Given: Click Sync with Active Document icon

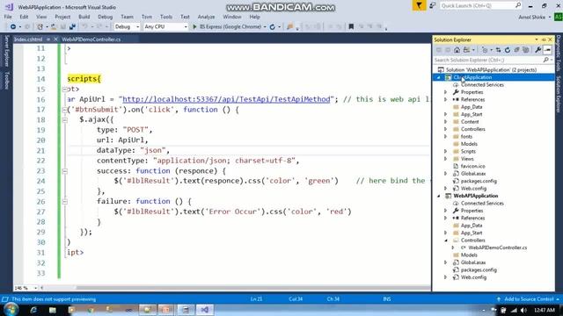Looking at the screenshot, I should tap(498, 50).
